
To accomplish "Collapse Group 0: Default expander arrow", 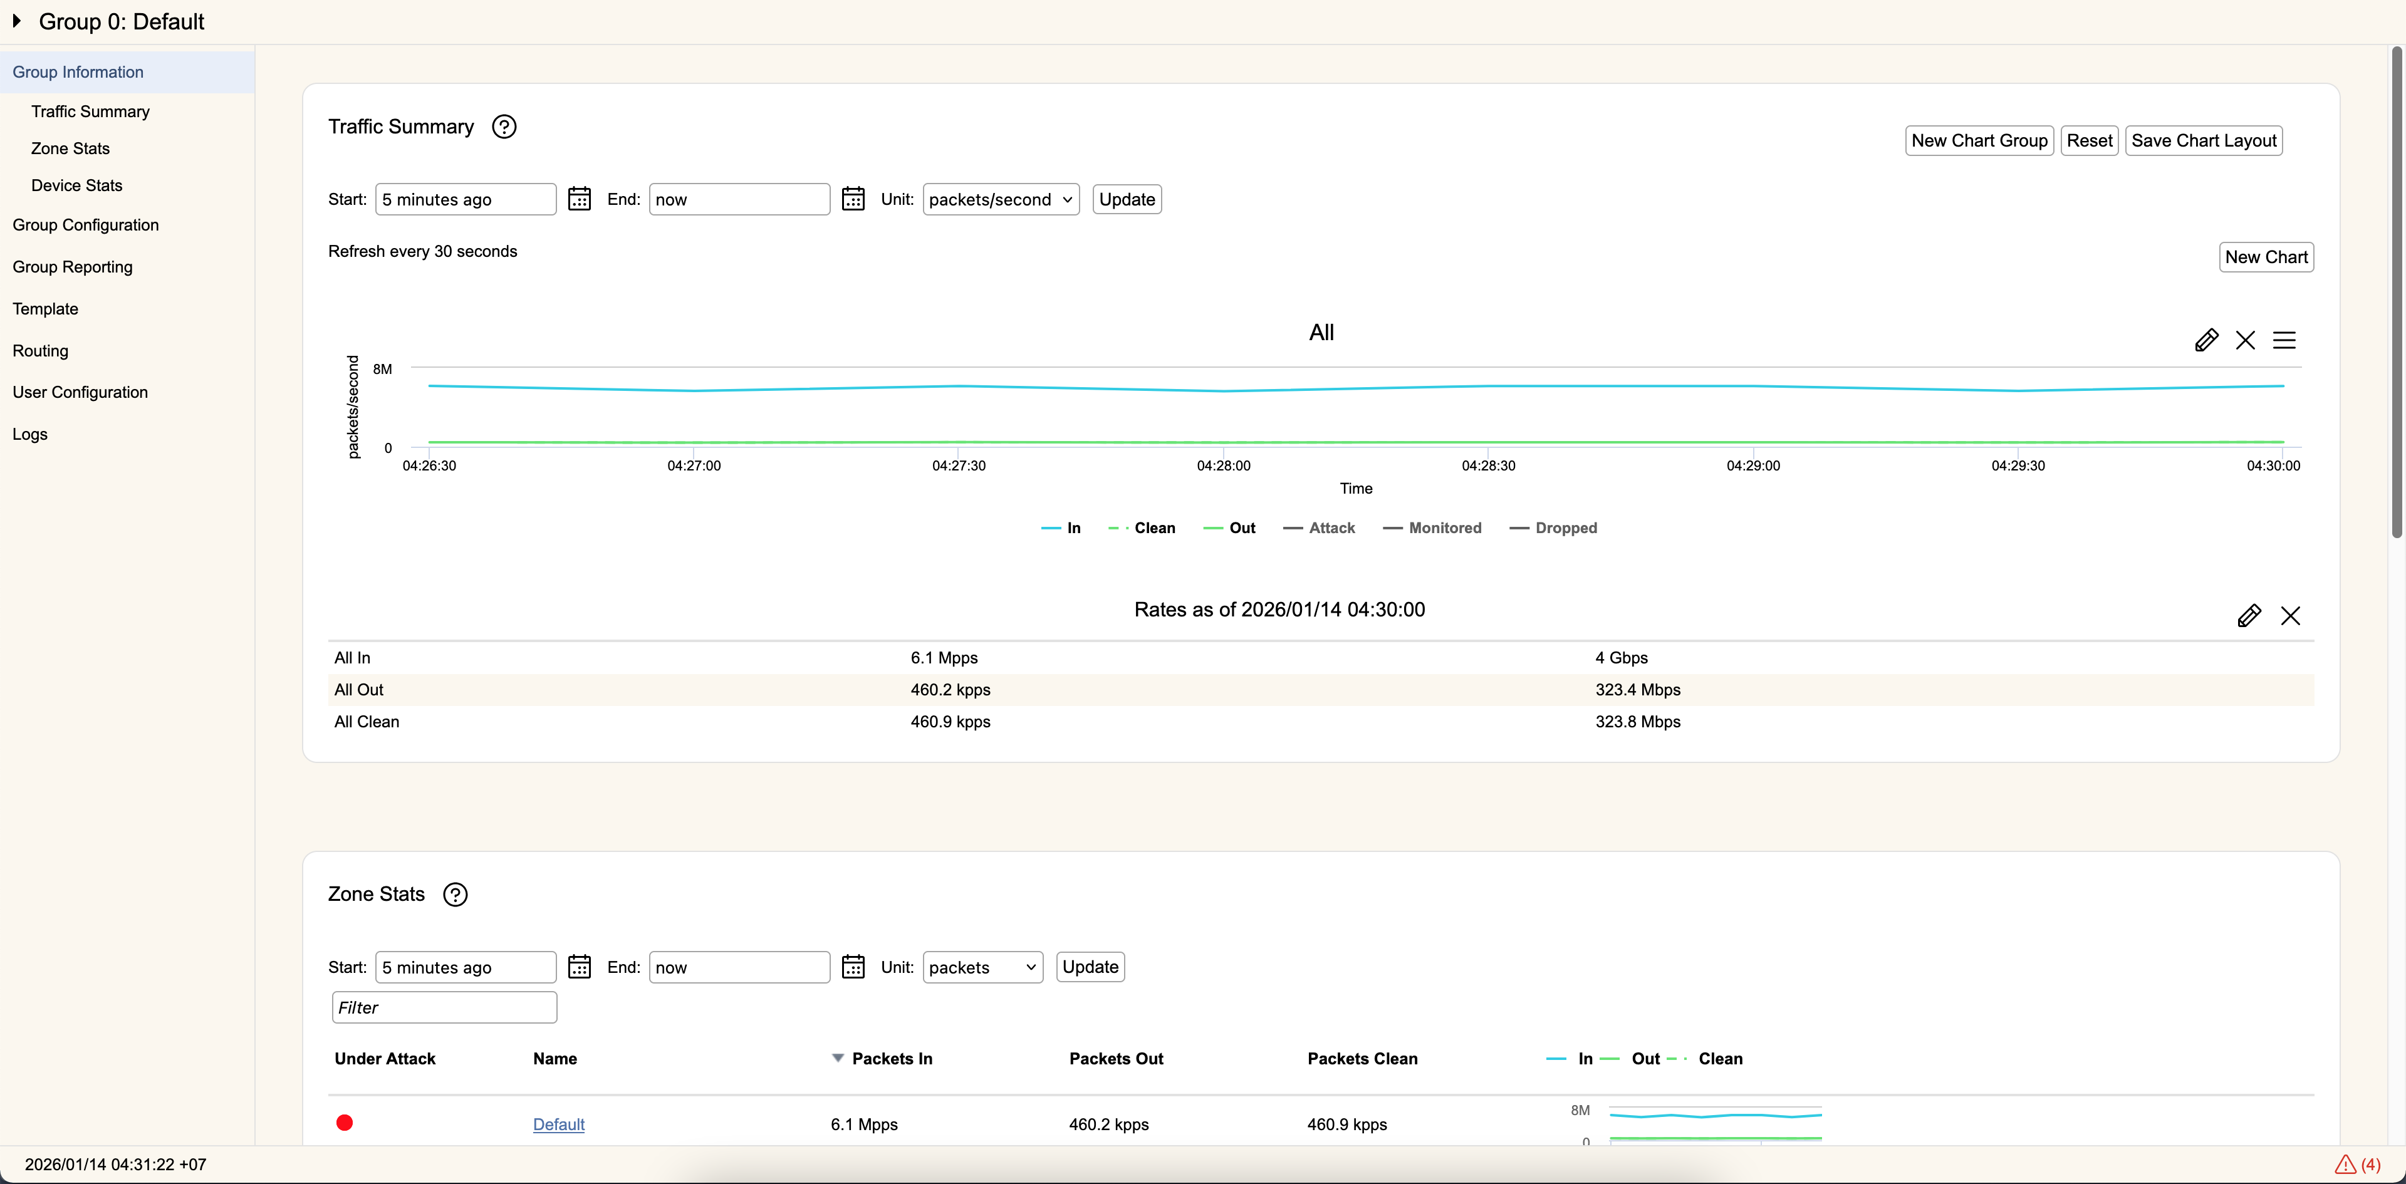I will tap(16, 21).
